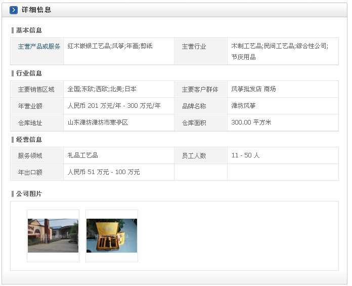352x286 pixels.
Task: Click the 红木嵌银工艺品 product text cell
Action: [110, 46]
